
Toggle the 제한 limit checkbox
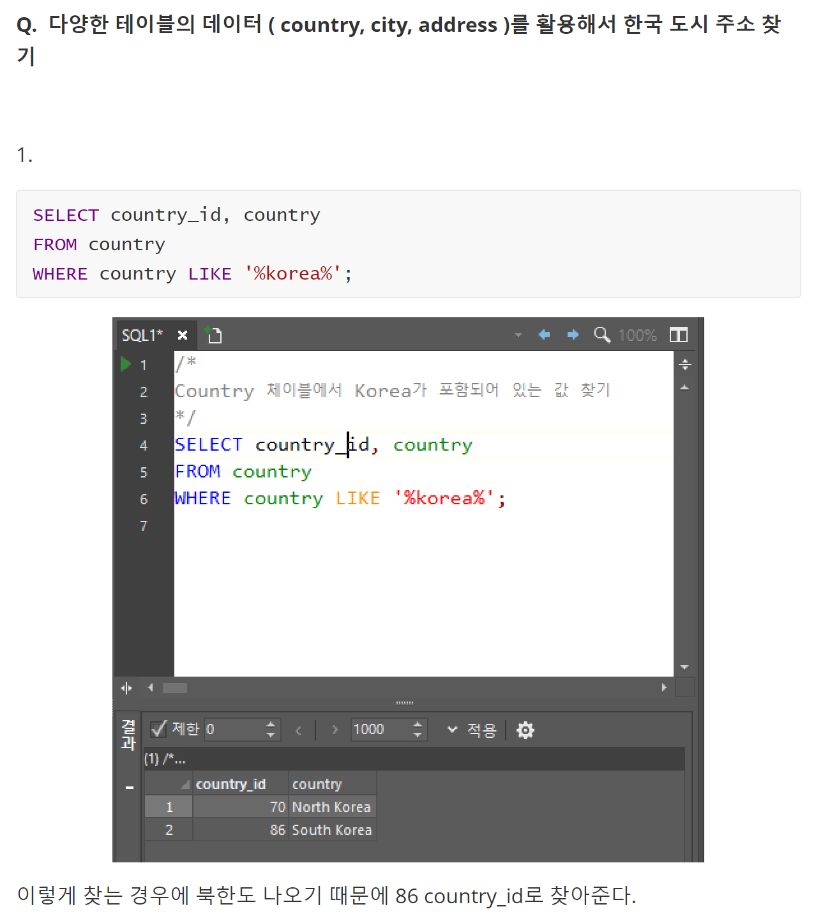tap(158, 729)
